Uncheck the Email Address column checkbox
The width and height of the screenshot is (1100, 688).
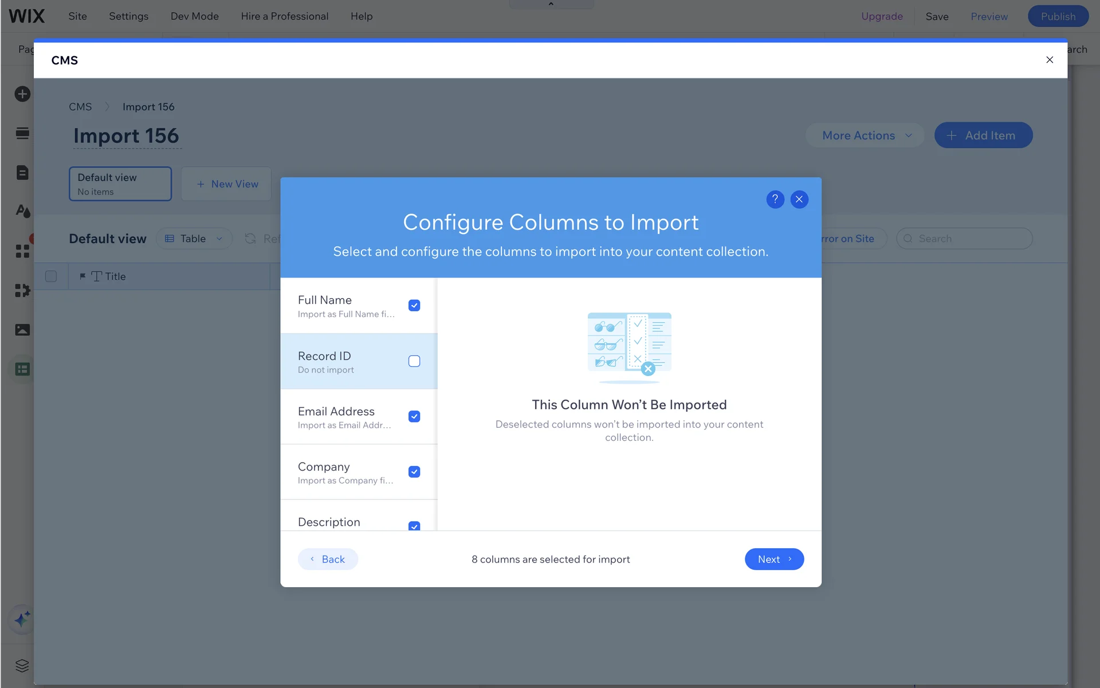click(x=414, y=417)
